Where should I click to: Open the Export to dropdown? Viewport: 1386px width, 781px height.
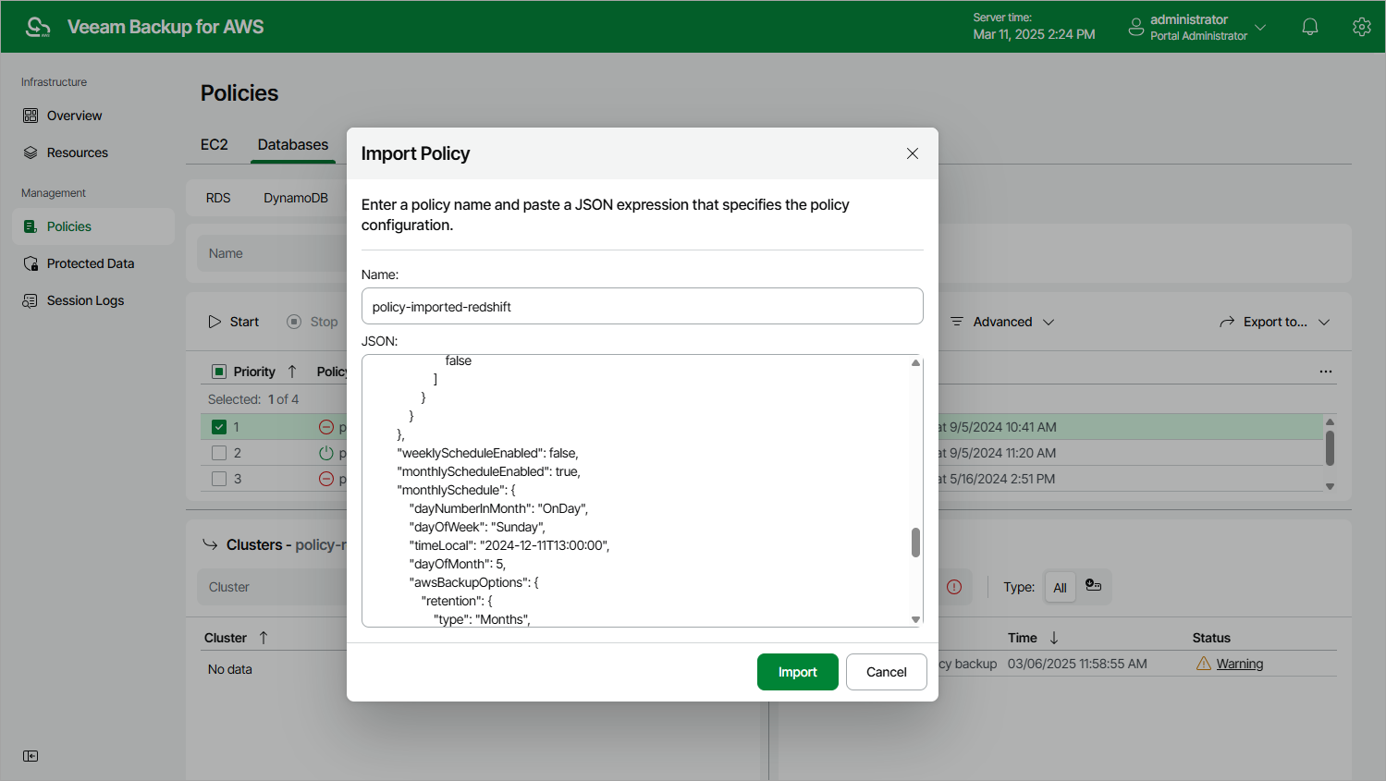click(x=1275, y=322)
